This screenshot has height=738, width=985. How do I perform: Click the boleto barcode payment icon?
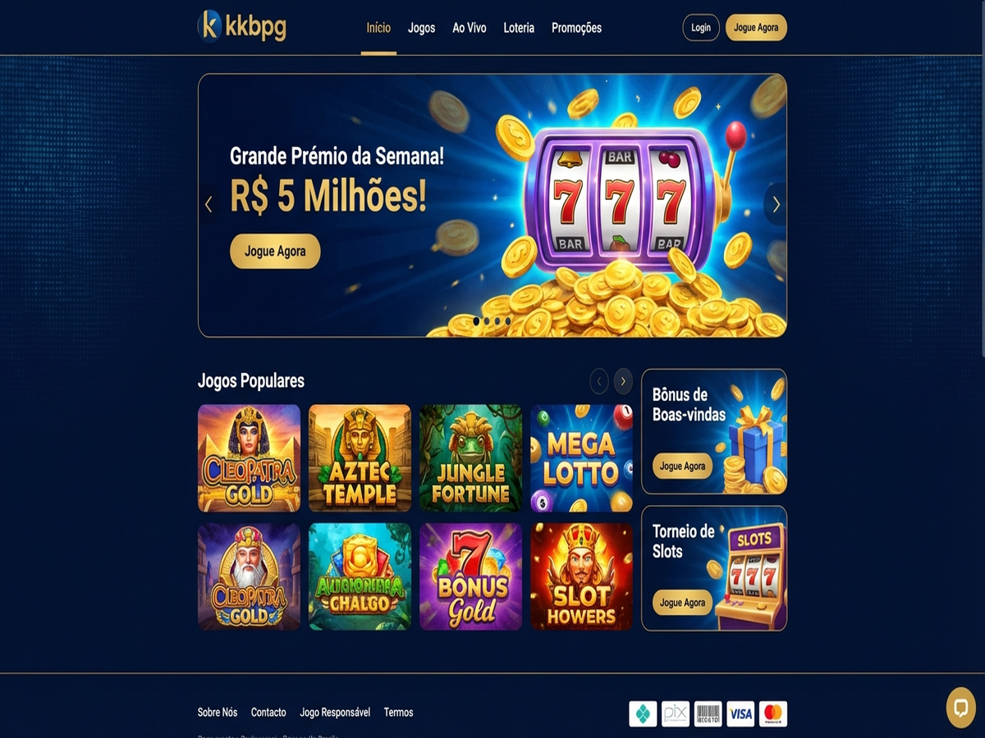708,713
